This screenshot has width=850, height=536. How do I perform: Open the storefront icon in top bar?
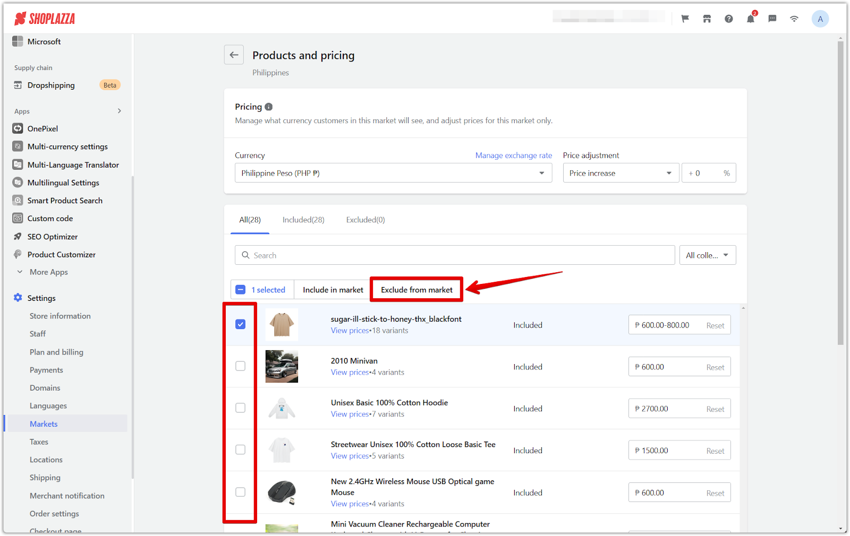click(707, 19)
